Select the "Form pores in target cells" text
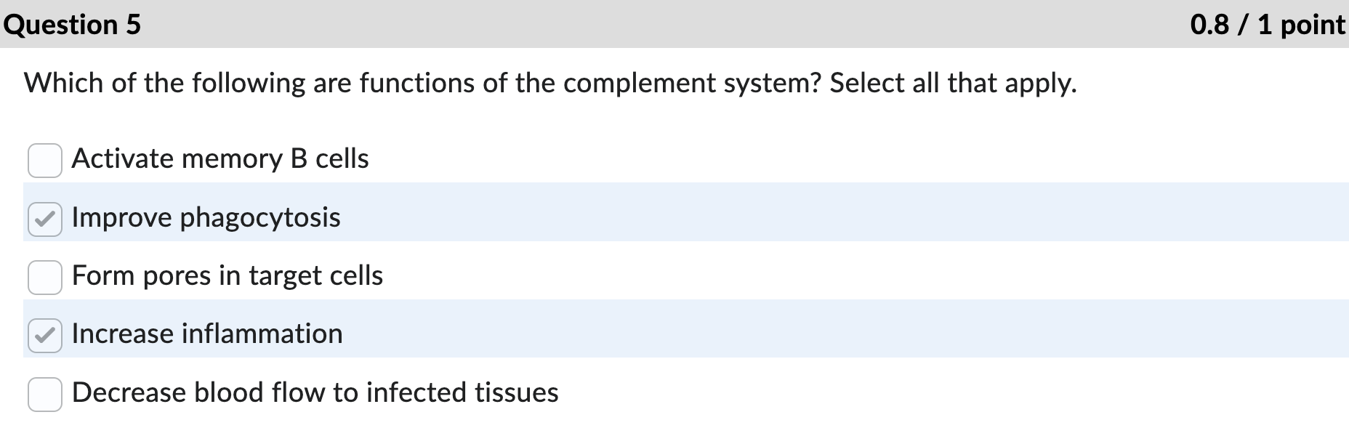 click(x=227, y=277)
